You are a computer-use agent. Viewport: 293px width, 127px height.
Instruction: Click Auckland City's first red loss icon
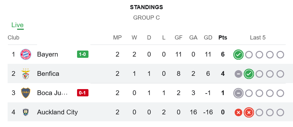[x=238, y=112]
